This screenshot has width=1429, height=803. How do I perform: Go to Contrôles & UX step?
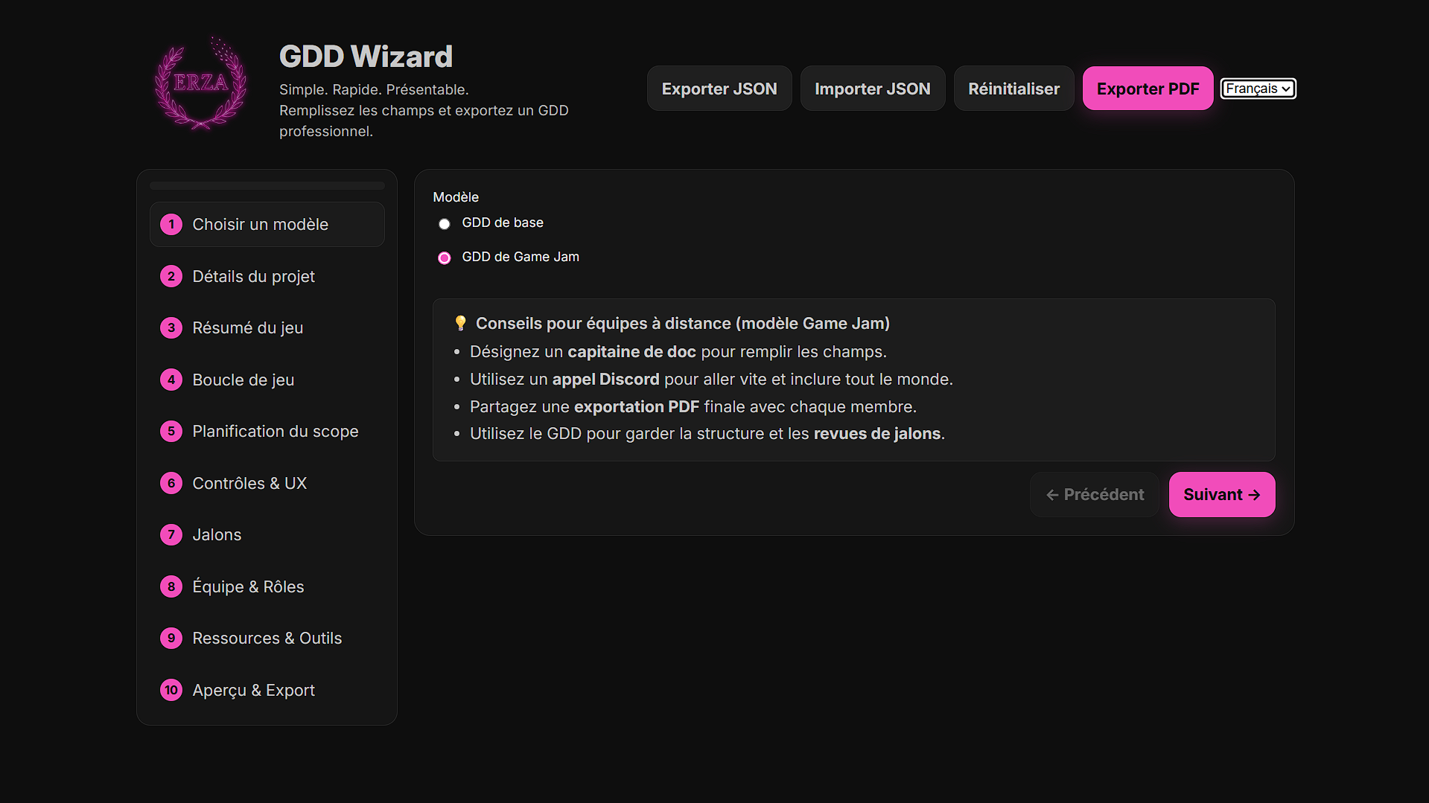point(249,484)
